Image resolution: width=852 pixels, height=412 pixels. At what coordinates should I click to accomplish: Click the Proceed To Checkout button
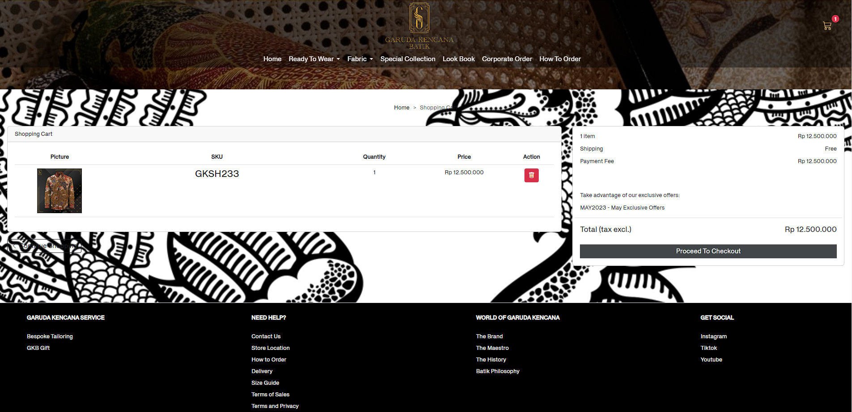tap(708, 251)
